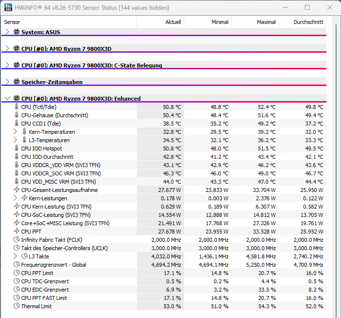Click the chip icon beside System: ASUS
The width and height of the screenshot is (341, 318).
click(16, 32)
